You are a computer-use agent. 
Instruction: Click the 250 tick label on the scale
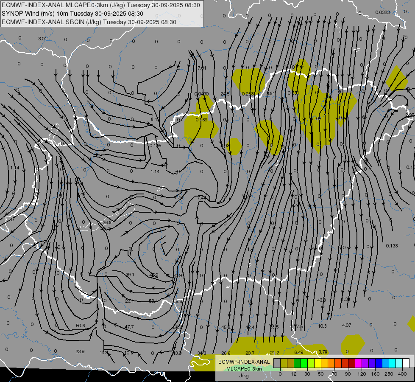(x=389, y=374)
